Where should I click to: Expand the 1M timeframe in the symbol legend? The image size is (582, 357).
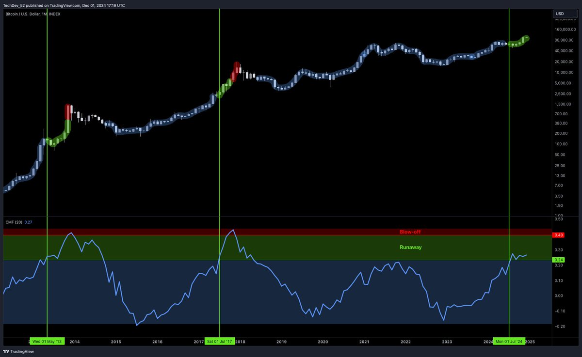(x=43, y=14)
